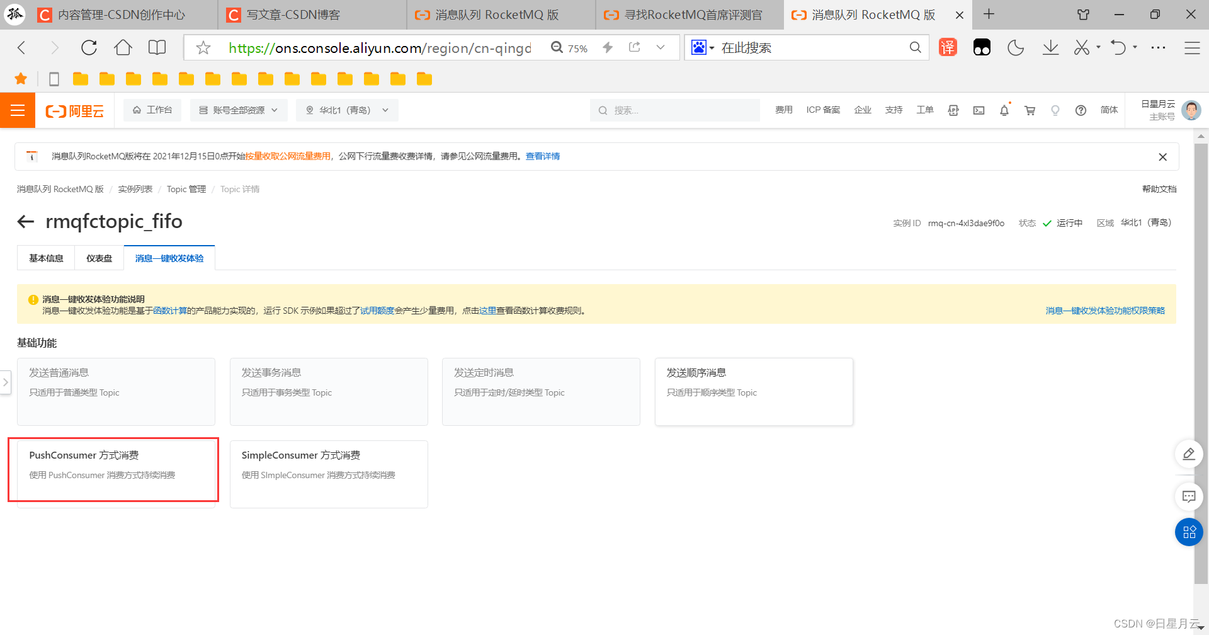The height and width of the screenshot is (635, 1209).
Task: Select the 发送顺序消息 card
Action: [x=754, y=392]
